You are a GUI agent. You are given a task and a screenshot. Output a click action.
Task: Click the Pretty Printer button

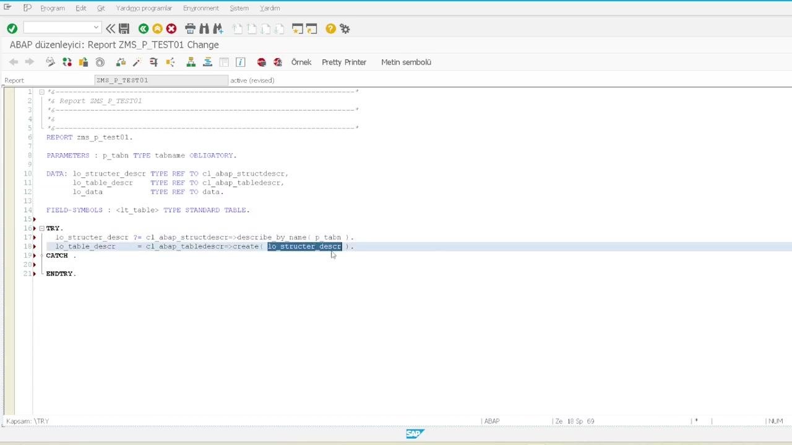click(x=344, y=62)
